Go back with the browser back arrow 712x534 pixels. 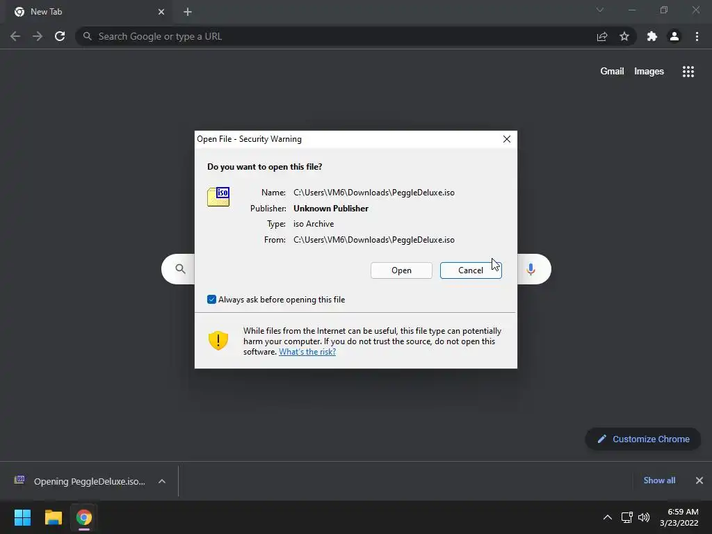pos(15,36)
